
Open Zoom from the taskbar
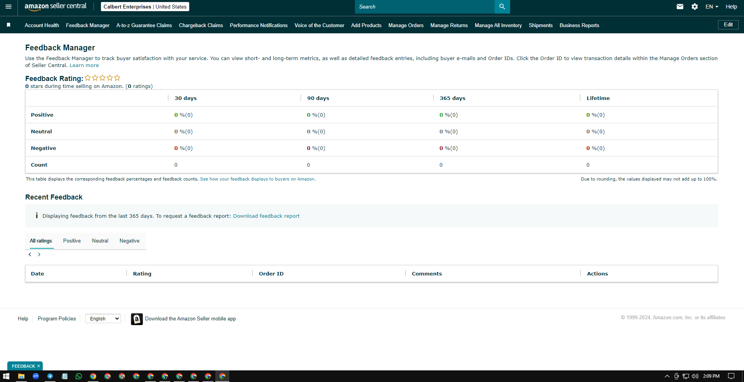(x=36, y=376)
